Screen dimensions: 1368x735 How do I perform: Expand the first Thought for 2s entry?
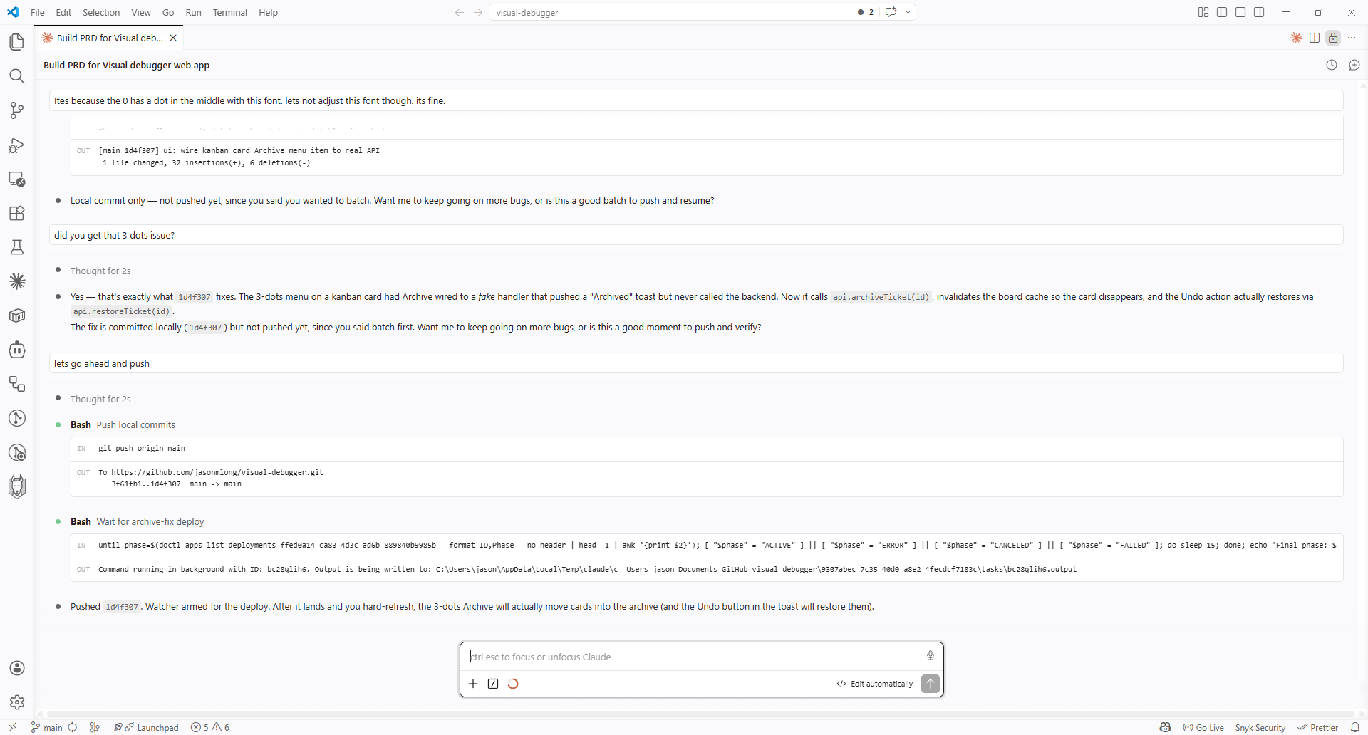[x=100, y=271]
